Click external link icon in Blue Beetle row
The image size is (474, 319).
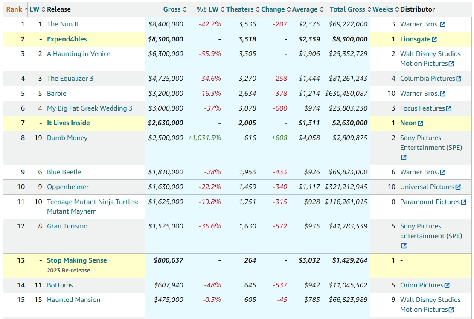coord(442,172)
